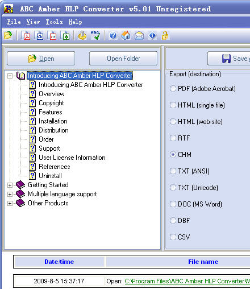This screenshot has width=250, height=289.
Task: Select DBF export format
Action: coord(173,221)
